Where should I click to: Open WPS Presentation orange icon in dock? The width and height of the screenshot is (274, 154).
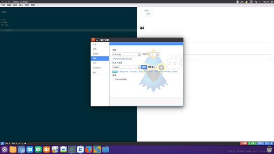point(46,149)
